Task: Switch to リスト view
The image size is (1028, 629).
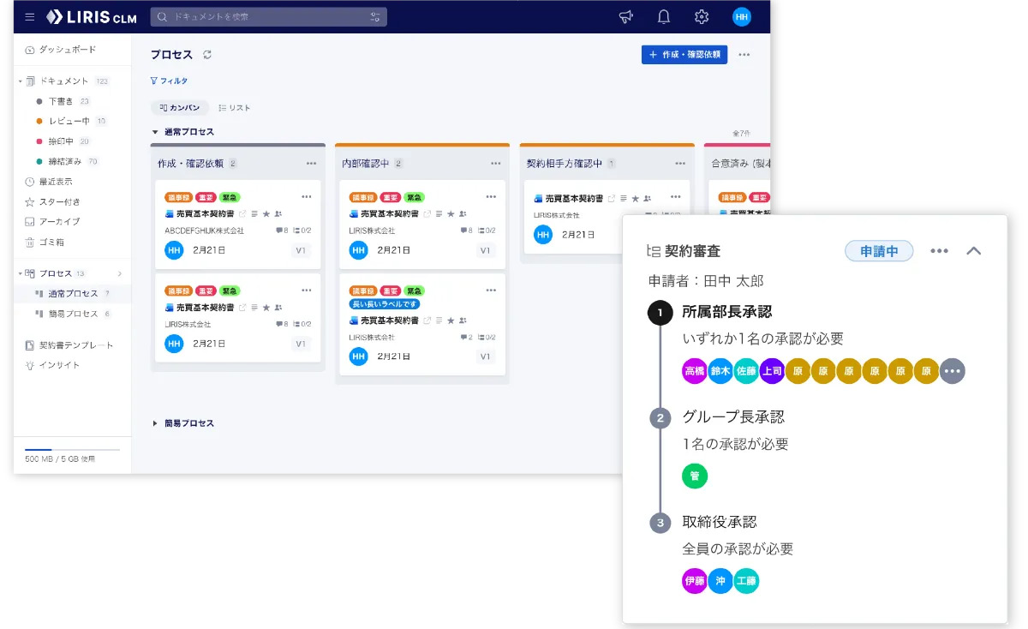Action: 234,108
